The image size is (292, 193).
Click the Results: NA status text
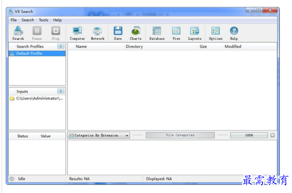pyautogui.click(x=79, y=179)
